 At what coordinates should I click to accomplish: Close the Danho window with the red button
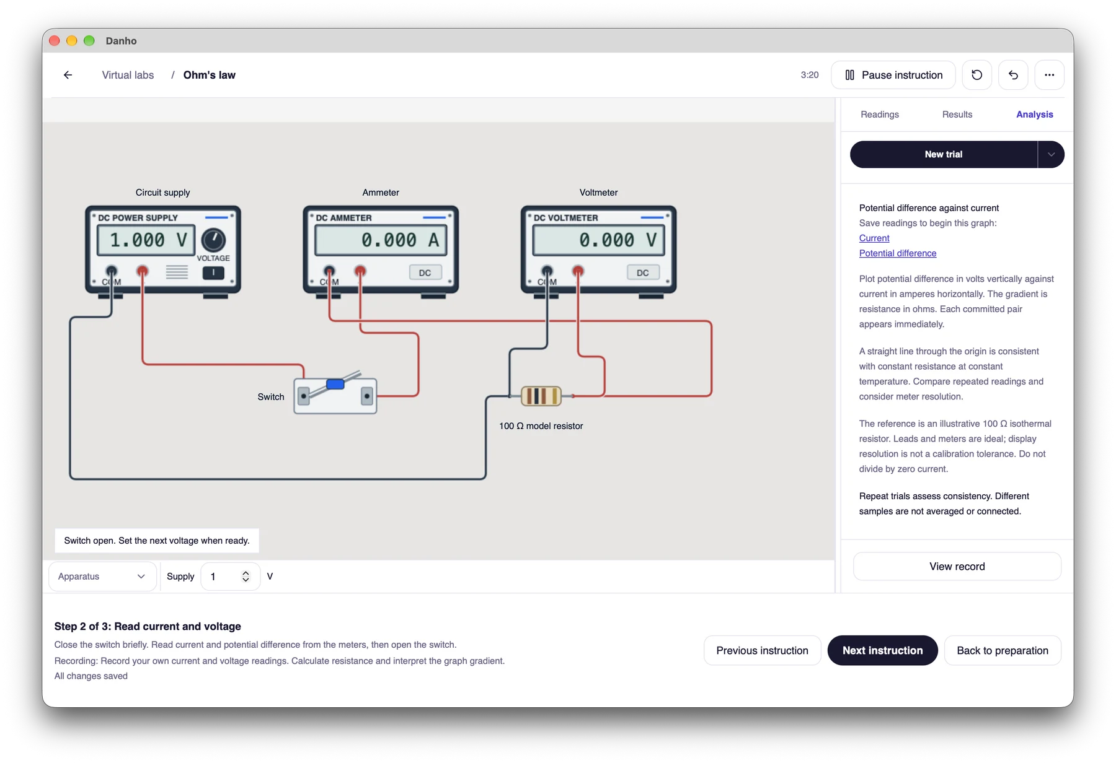[55, 41]
